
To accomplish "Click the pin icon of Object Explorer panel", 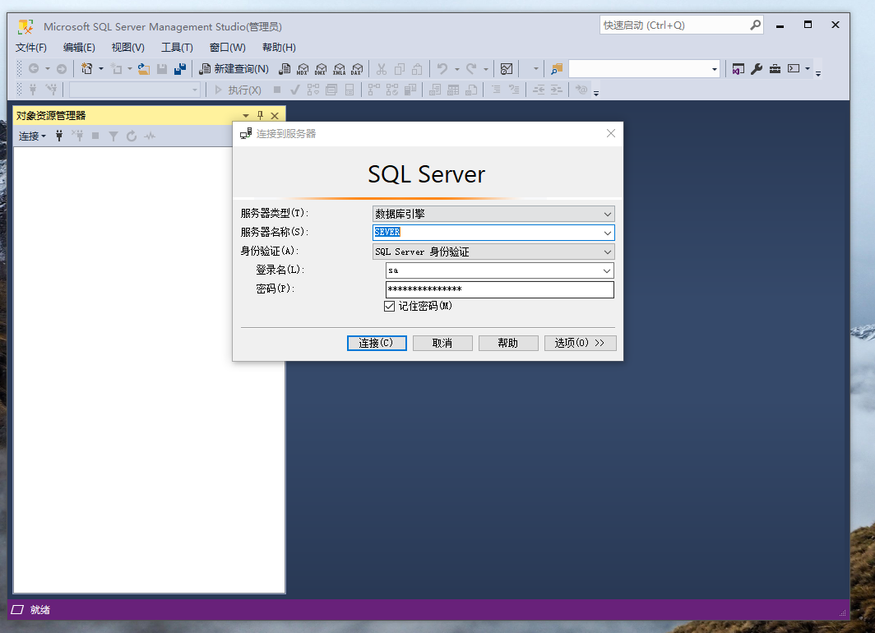I will click(x=260, y=115).
